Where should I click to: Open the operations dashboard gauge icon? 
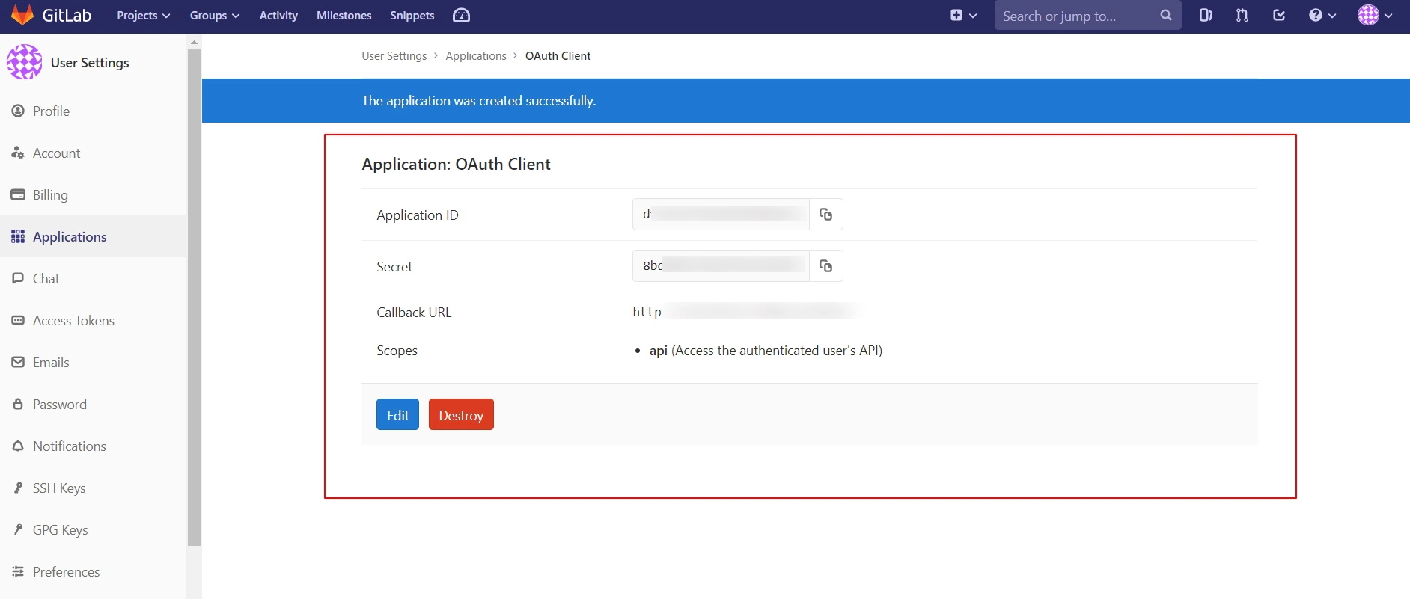tap(461, 16)
